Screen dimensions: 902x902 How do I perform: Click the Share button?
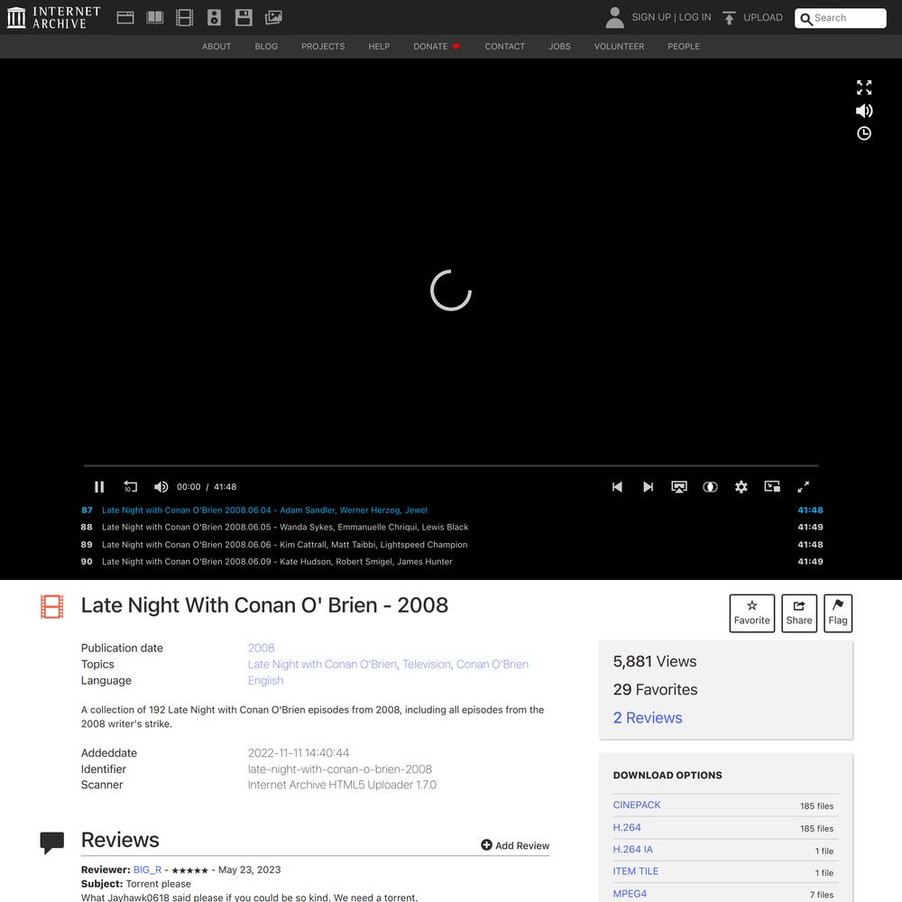799,613
